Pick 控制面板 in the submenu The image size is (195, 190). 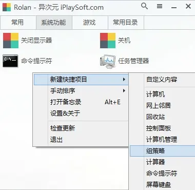pos(163,128)
